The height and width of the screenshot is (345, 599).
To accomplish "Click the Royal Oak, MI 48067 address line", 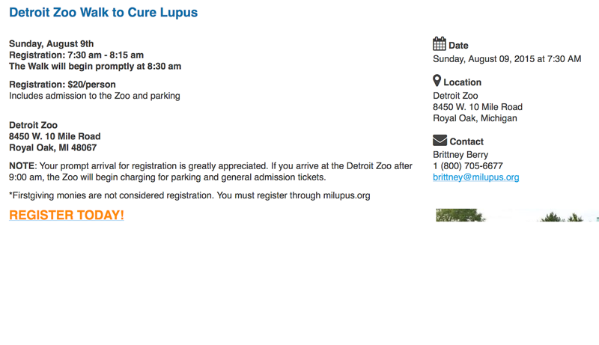I will pyautogui.click(x=52, y=148).
